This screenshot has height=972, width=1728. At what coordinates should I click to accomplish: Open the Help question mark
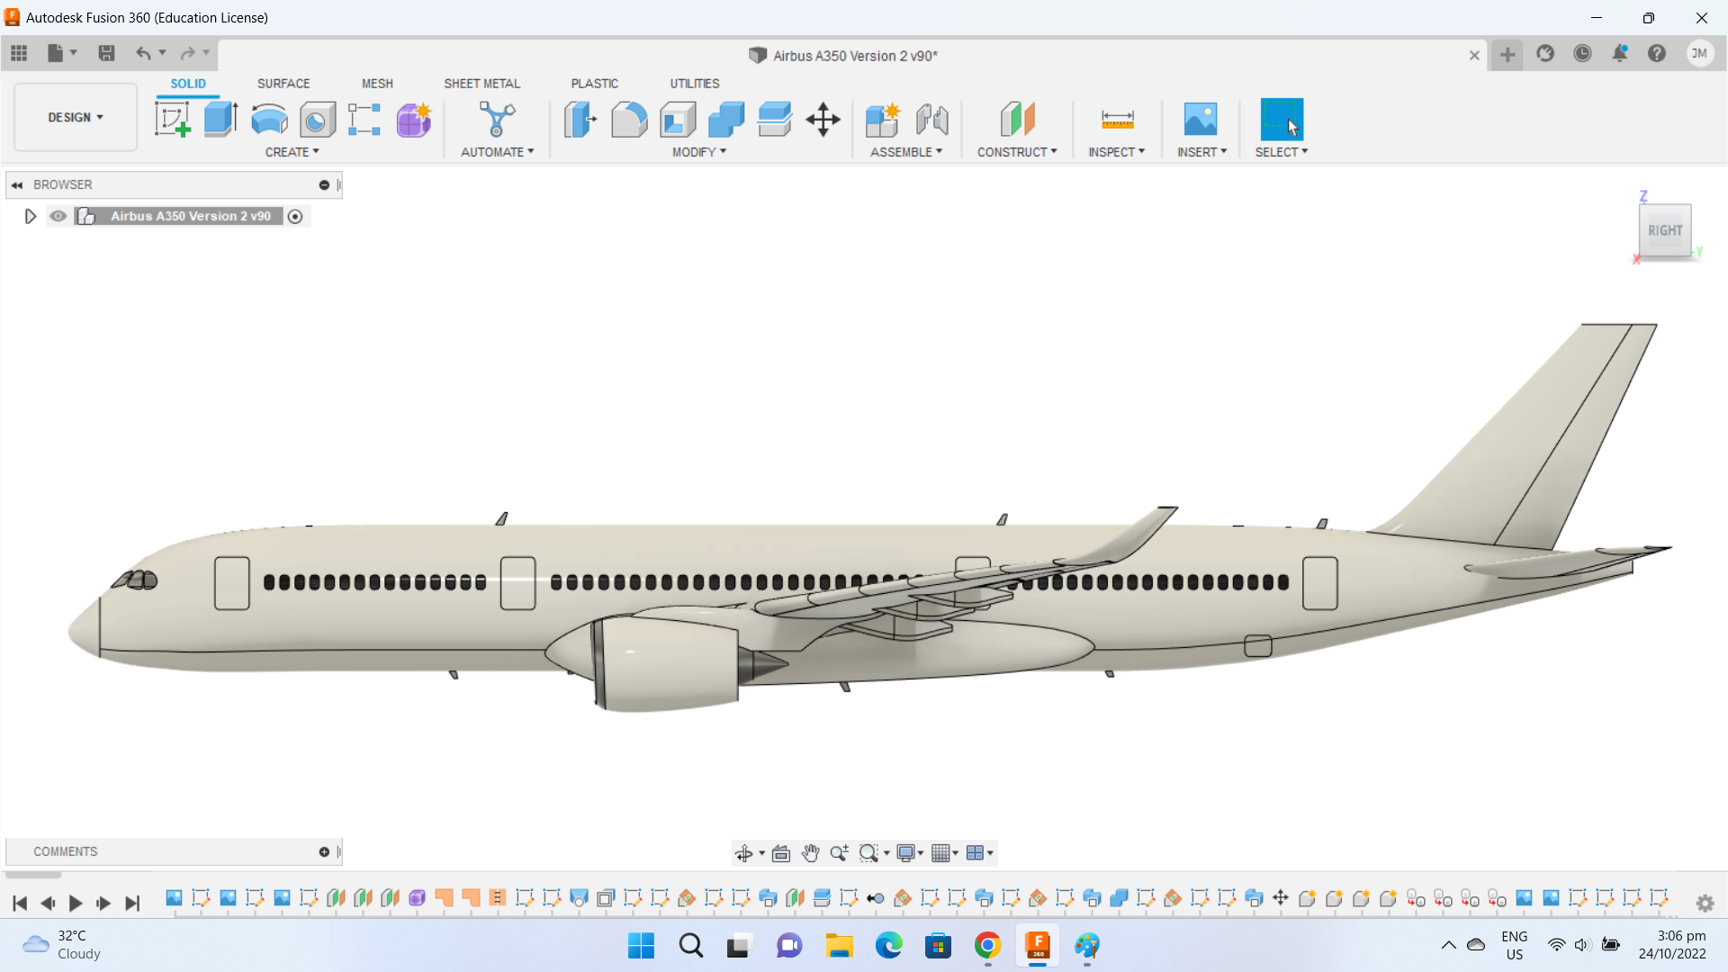click(x=1657, y=53)
